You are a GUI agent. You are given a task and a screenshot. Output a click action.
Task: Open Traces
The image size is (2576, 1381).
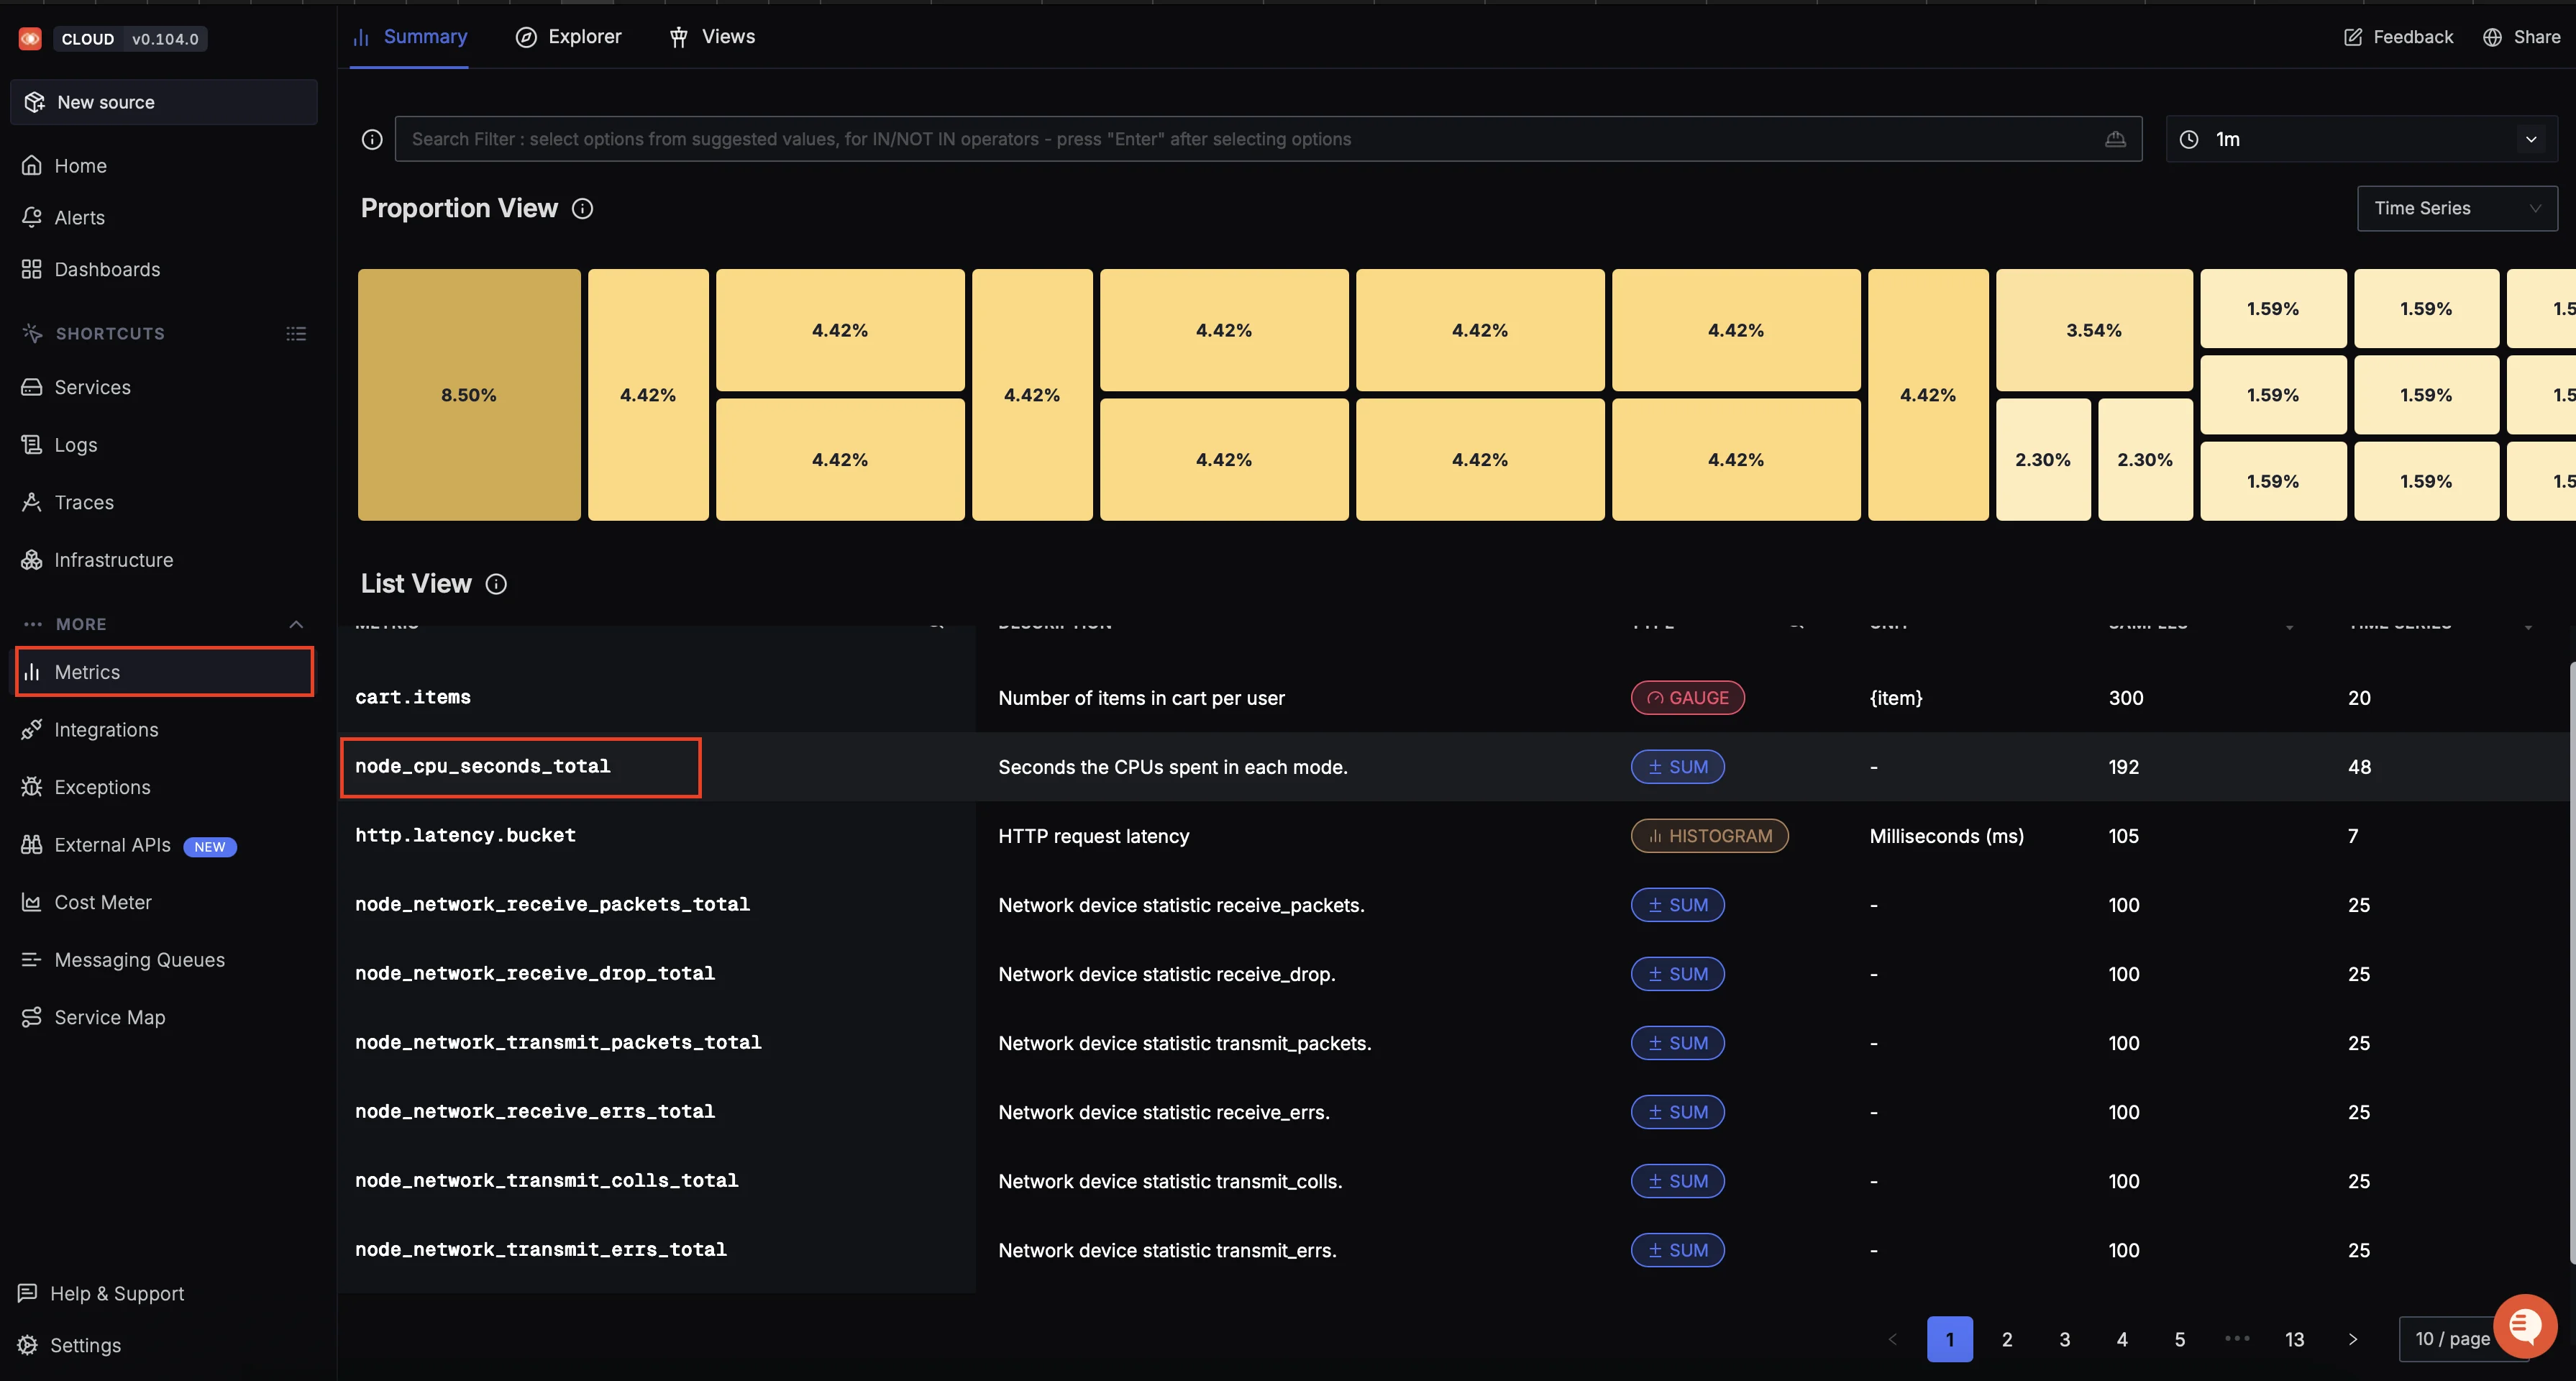tap(83, 502)
